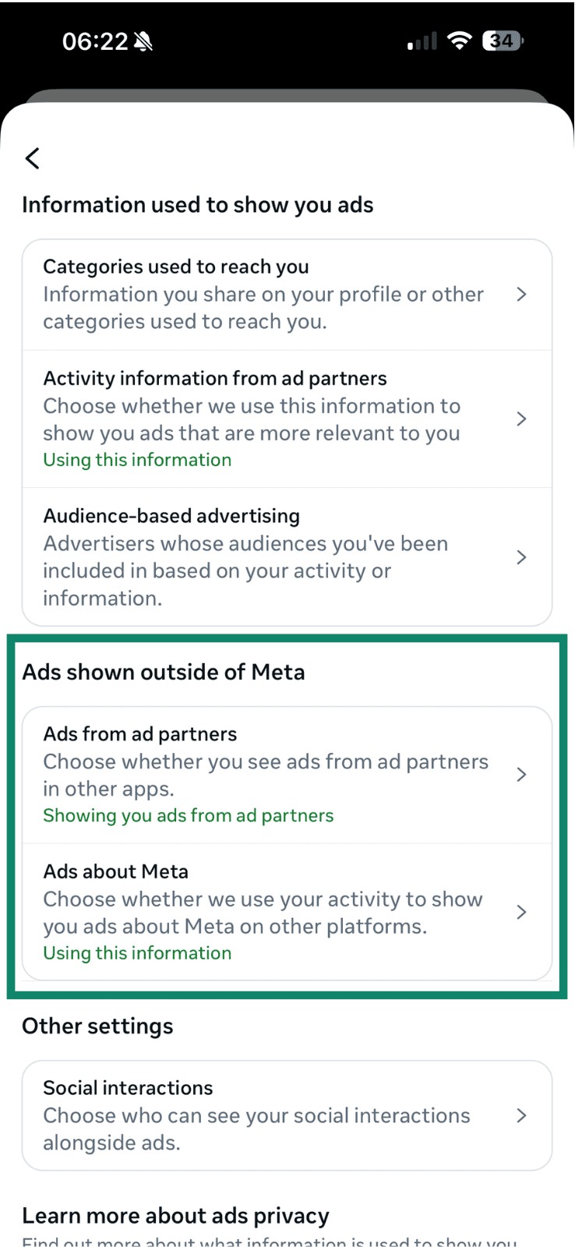Open Activity information from ad partners chevron
Image resolution: width=575 pixels, height=1247 pixels.
point(521,419)
